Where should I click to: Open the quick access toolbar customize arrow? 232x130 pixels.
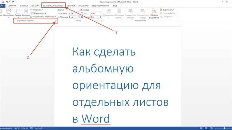point(16,2)
